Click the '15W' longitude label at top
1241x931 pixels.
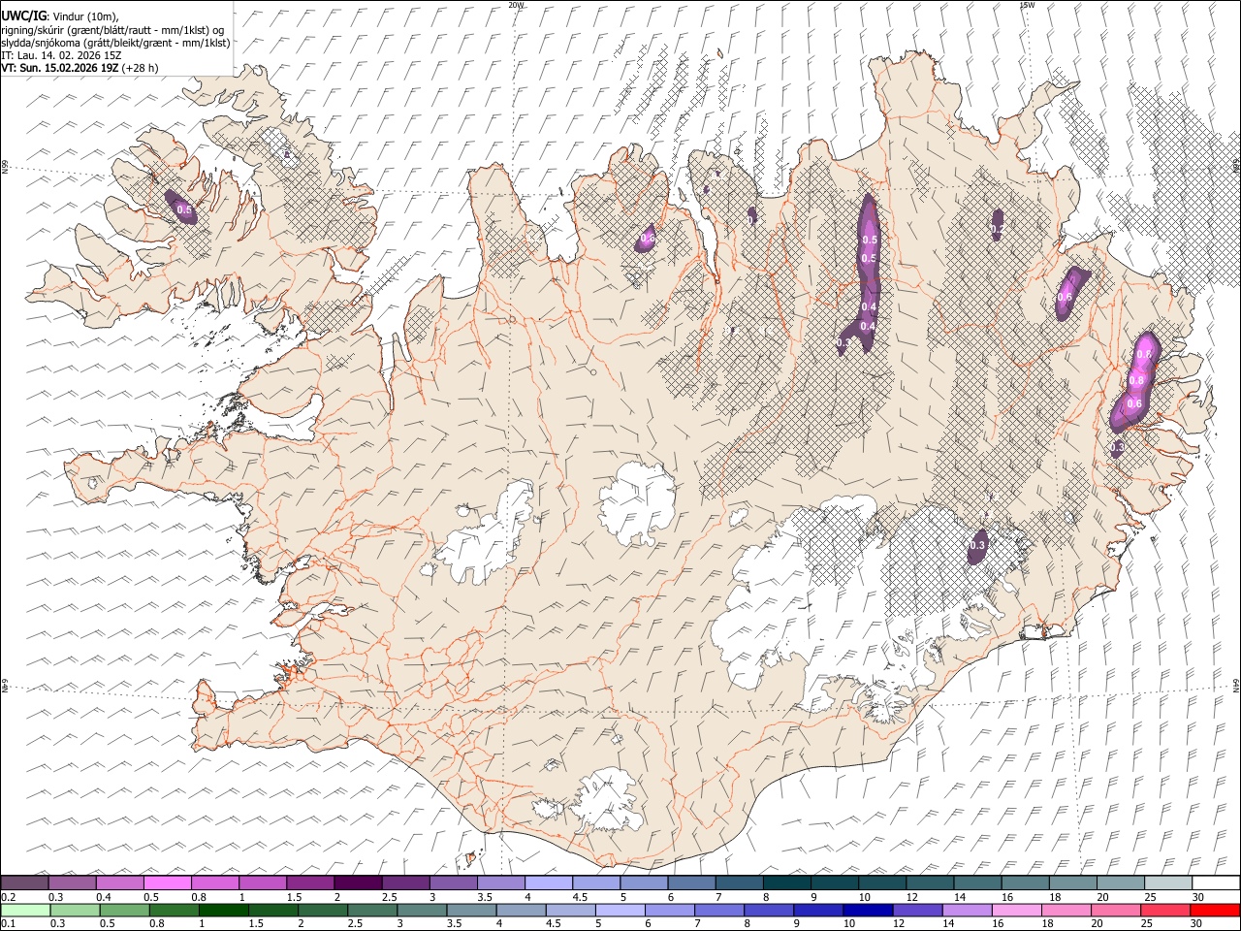tap(1026, 5)
